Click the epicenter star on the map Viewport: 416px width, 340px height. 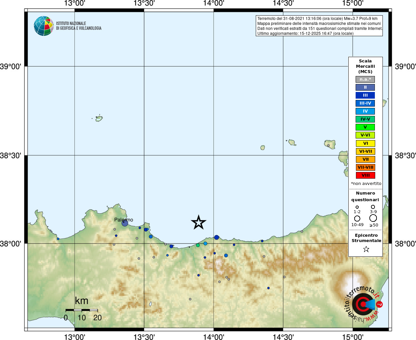[x=199, y=222]
